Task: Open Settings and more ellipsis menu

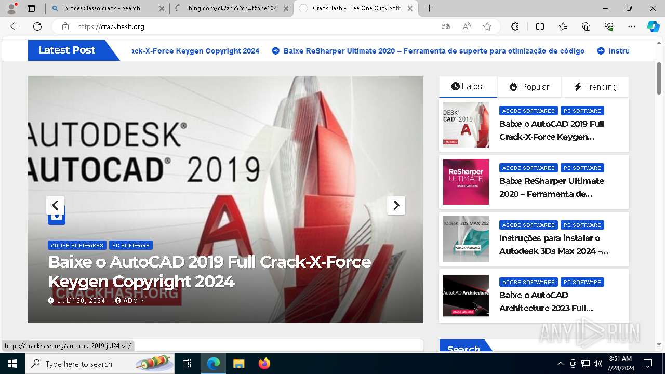Action: tap(632, 26)
